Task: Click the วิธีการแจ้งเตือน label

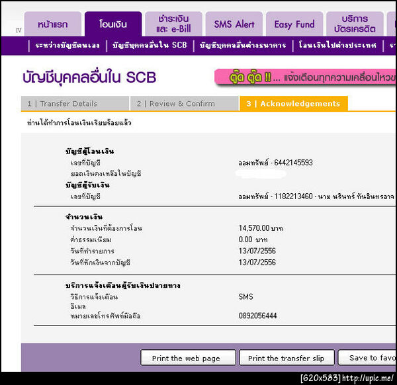Action: pos(94,296)
